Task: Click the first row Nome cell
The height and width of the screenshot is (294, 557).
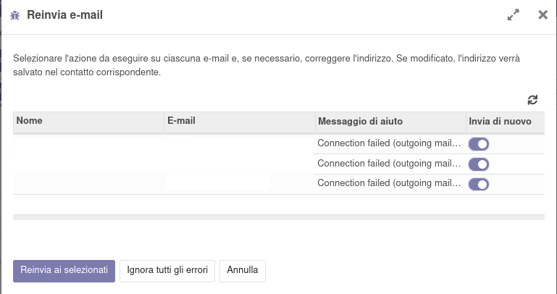Action: point(88,144)
